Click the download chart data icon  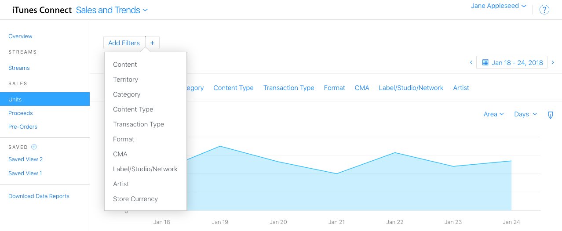point(550,115)
